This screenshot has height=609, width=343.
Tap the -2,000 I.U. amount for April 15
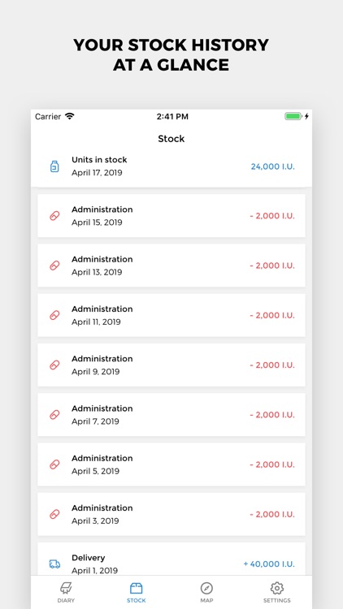(x=272, y=216)
